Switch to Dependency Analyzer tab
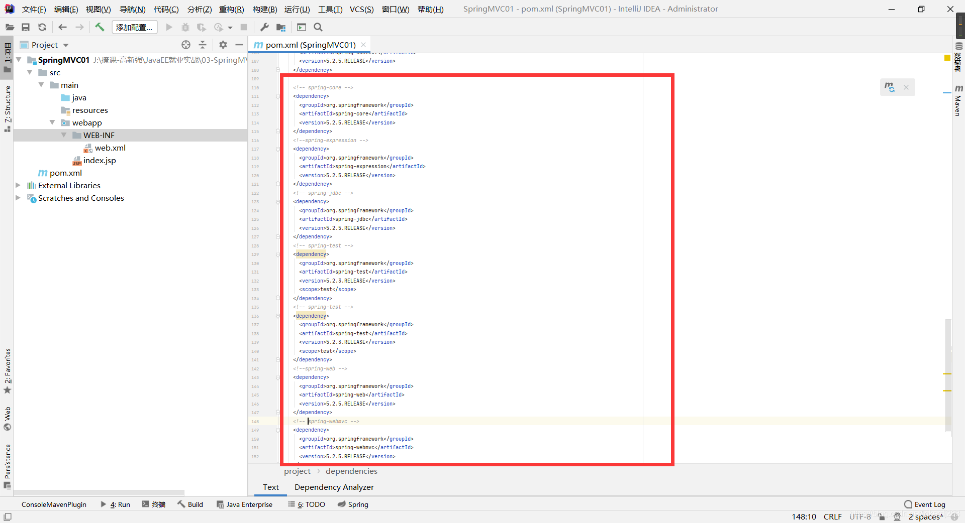The width and height of the screenshot is (965, 523). [334, 487]
